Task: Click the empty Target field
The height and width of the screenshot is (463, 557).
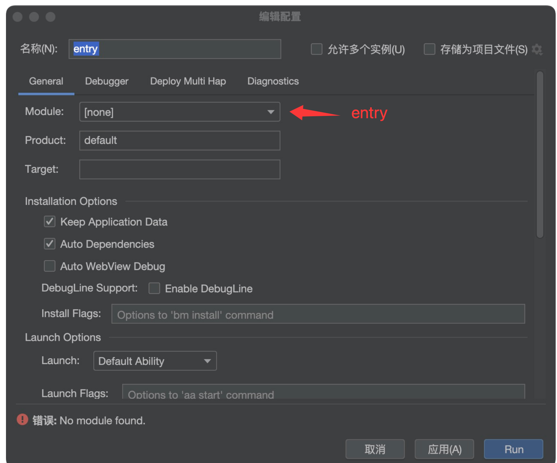Action: tap(180, 169)
